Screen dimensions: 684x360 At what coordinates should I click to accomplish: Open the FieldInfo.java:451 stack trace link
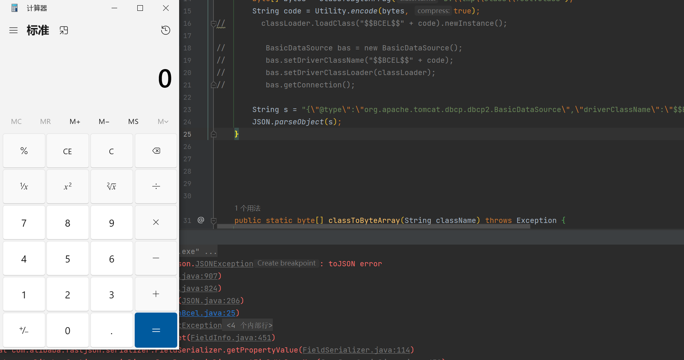click(231, 338)
